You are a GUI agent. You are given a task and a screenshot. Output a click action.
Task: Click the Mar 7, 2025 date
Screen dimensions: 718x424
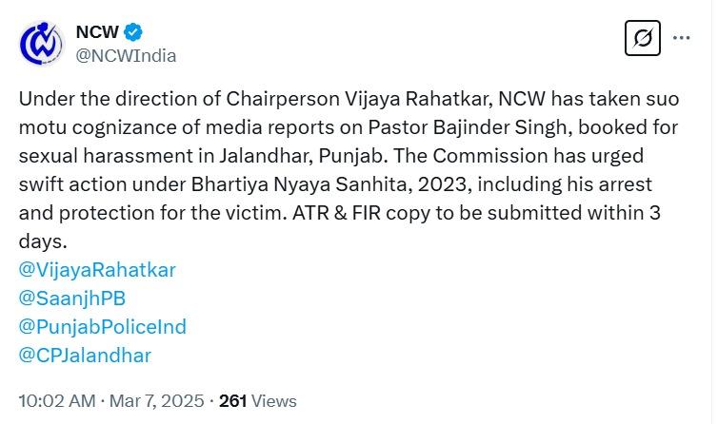coord(155,400)
